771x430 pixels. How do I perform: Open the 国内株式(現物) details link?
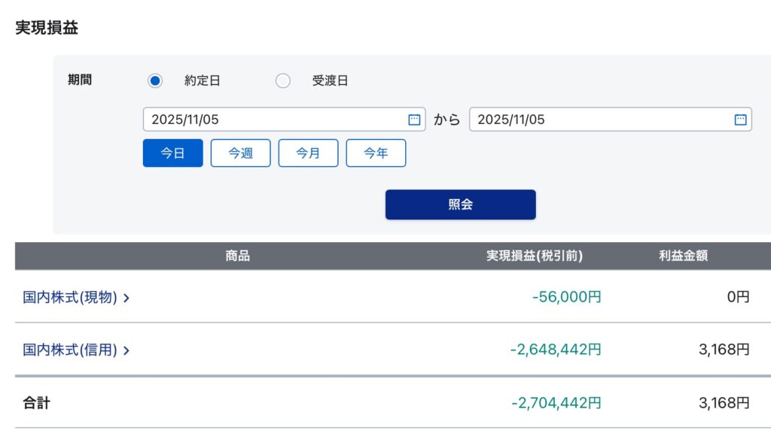click(x=70, y=297)
